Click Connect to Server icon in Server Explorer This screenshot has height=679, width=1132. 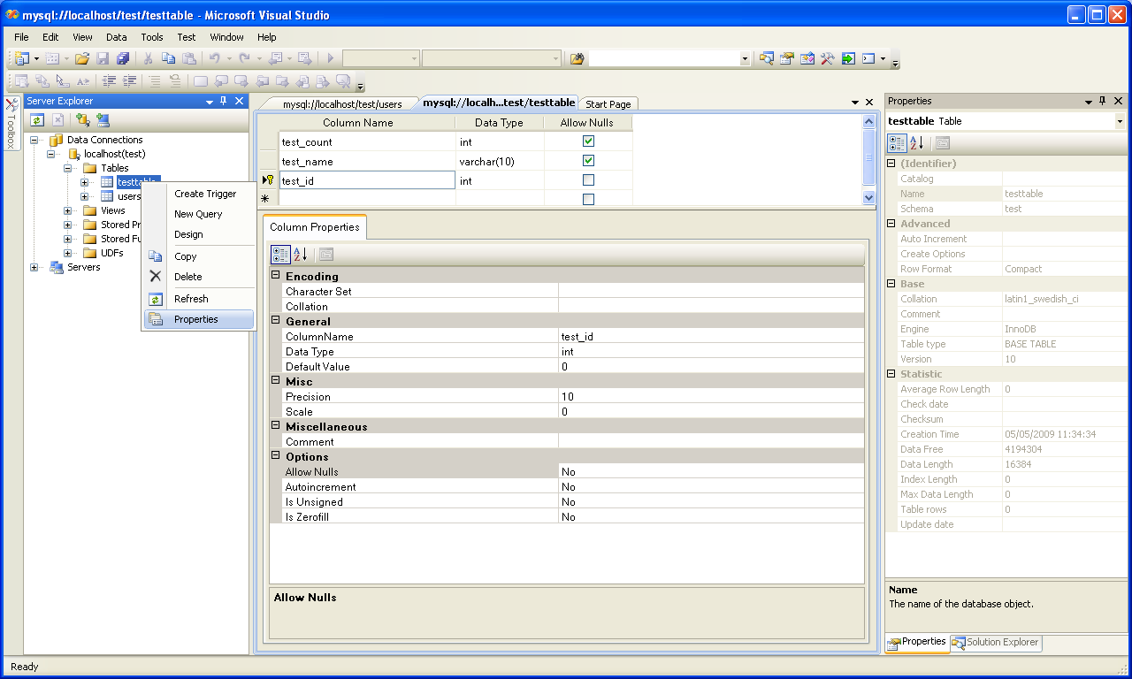[103, 120]
